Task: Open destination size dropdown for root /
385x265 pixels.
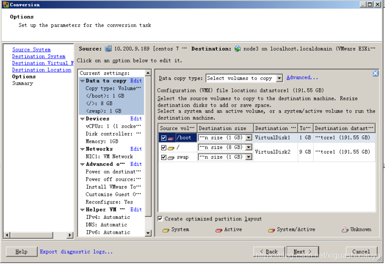Action: 249,147
